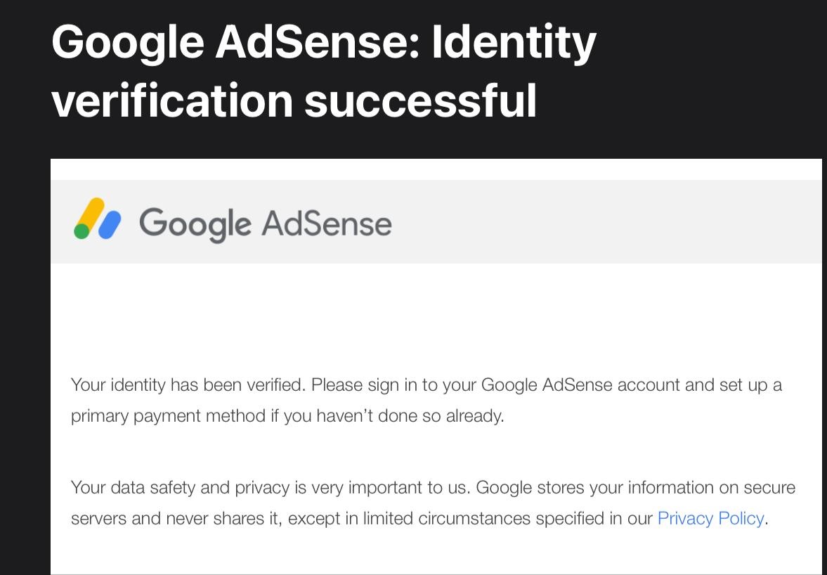827x575 pixels.
Task: Click the "Your identity has been verified." sentence
Action: (188, 385)
